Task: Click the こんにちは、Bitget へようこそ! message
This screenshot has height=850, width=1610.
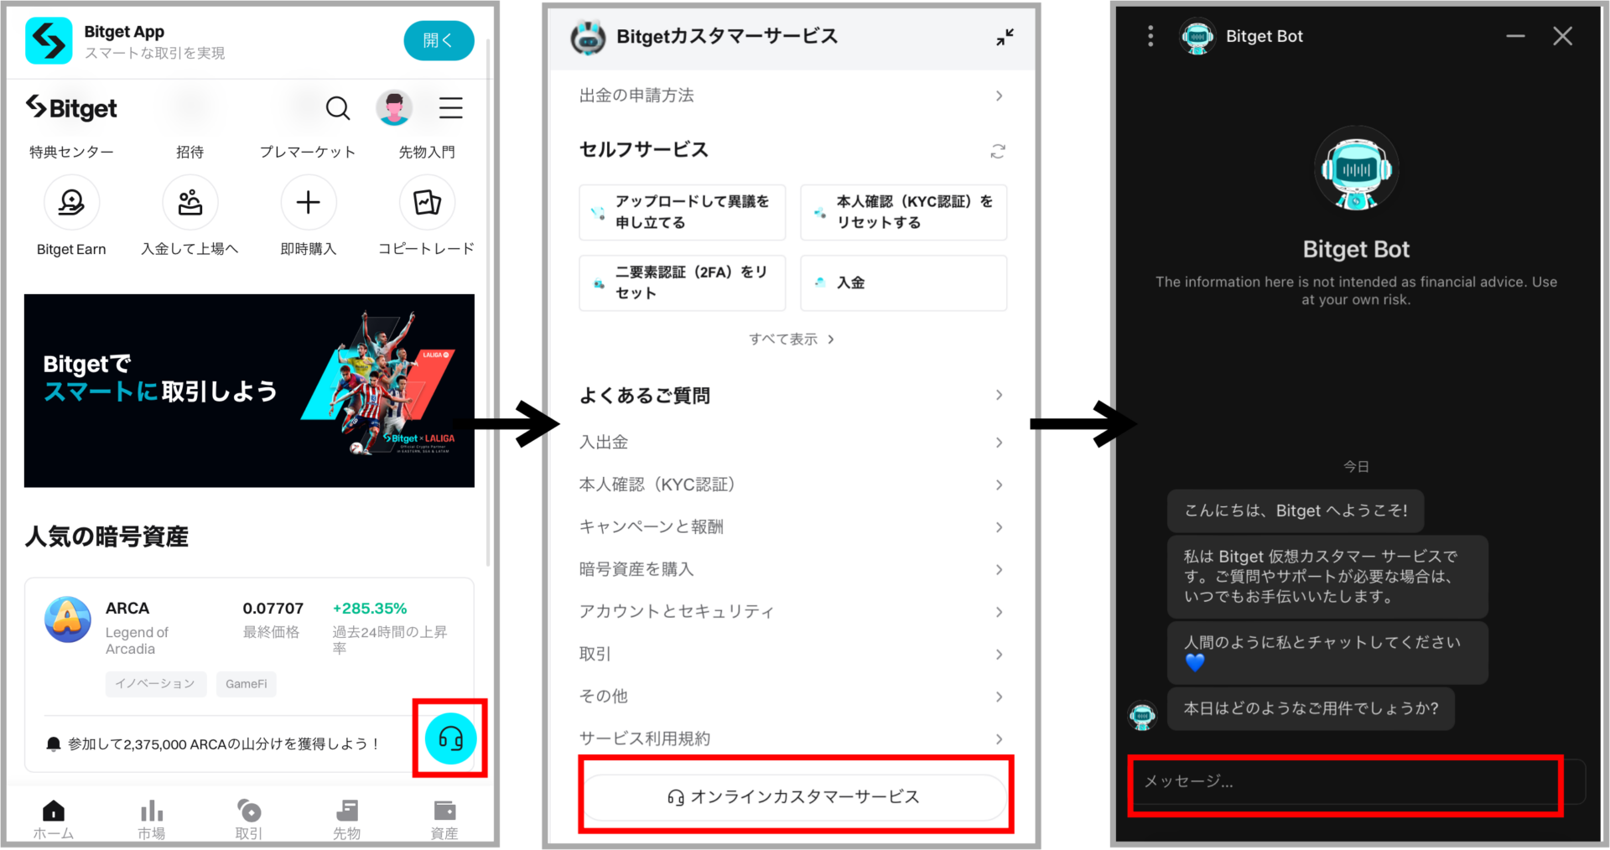Action: [x=1296, y=511]
